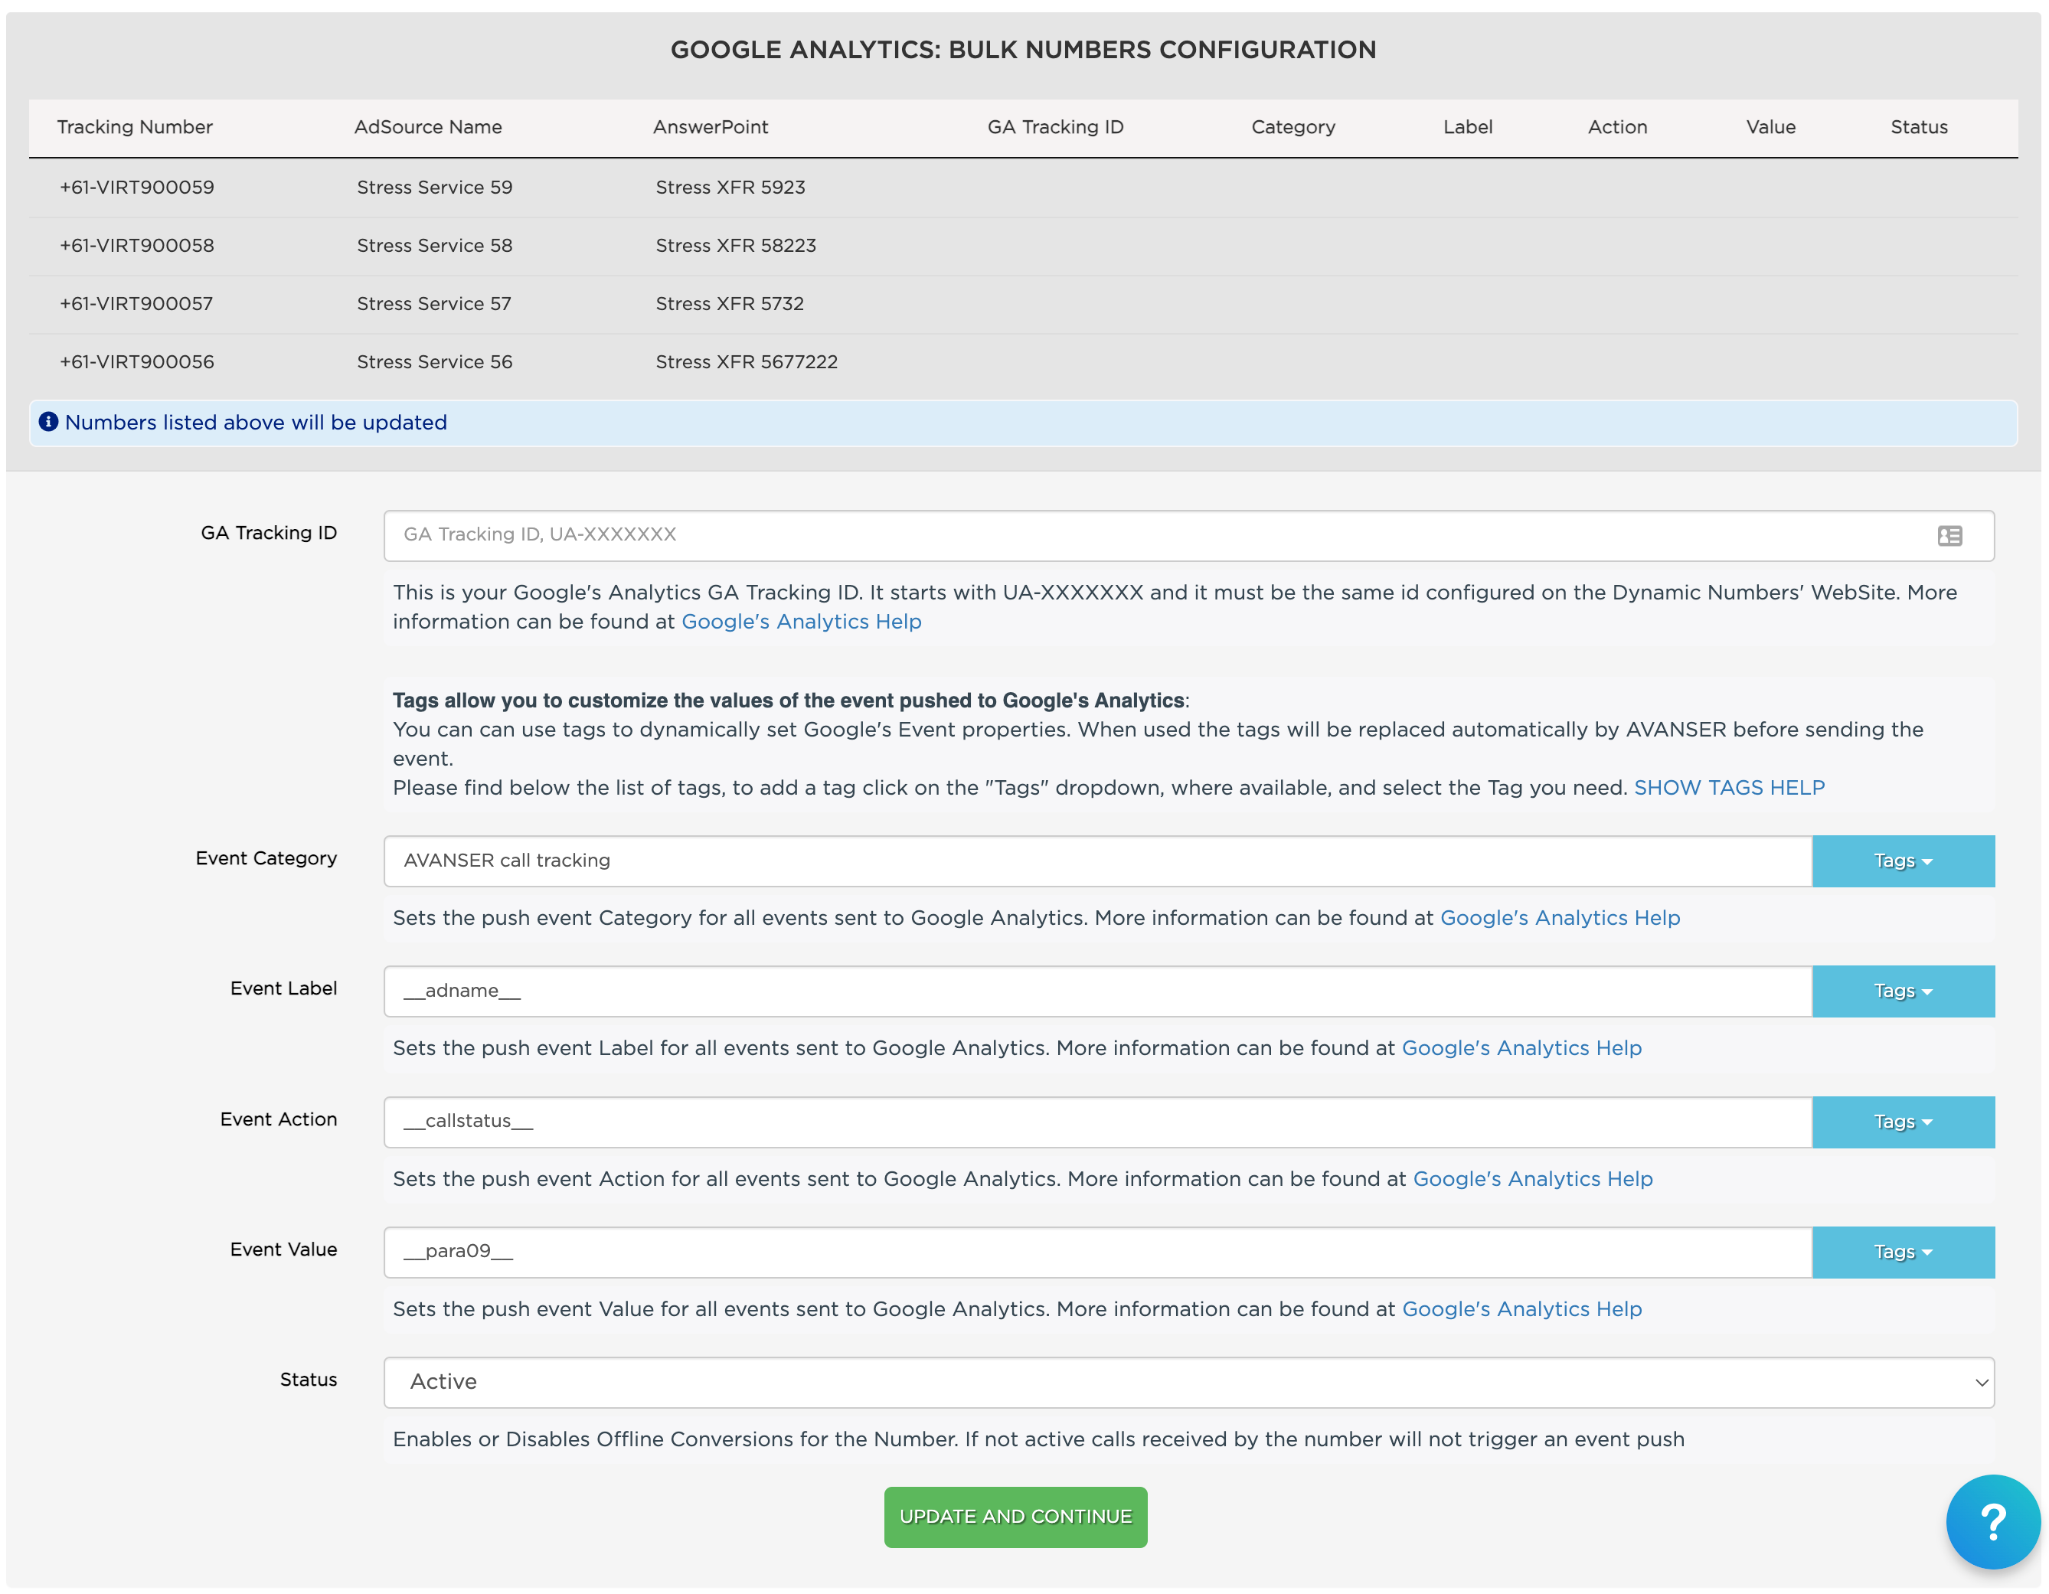Click the contact card icon in GA Tracking ID field
Viewport: 2049px width, 1594px height.
(x=1949, y=536)
